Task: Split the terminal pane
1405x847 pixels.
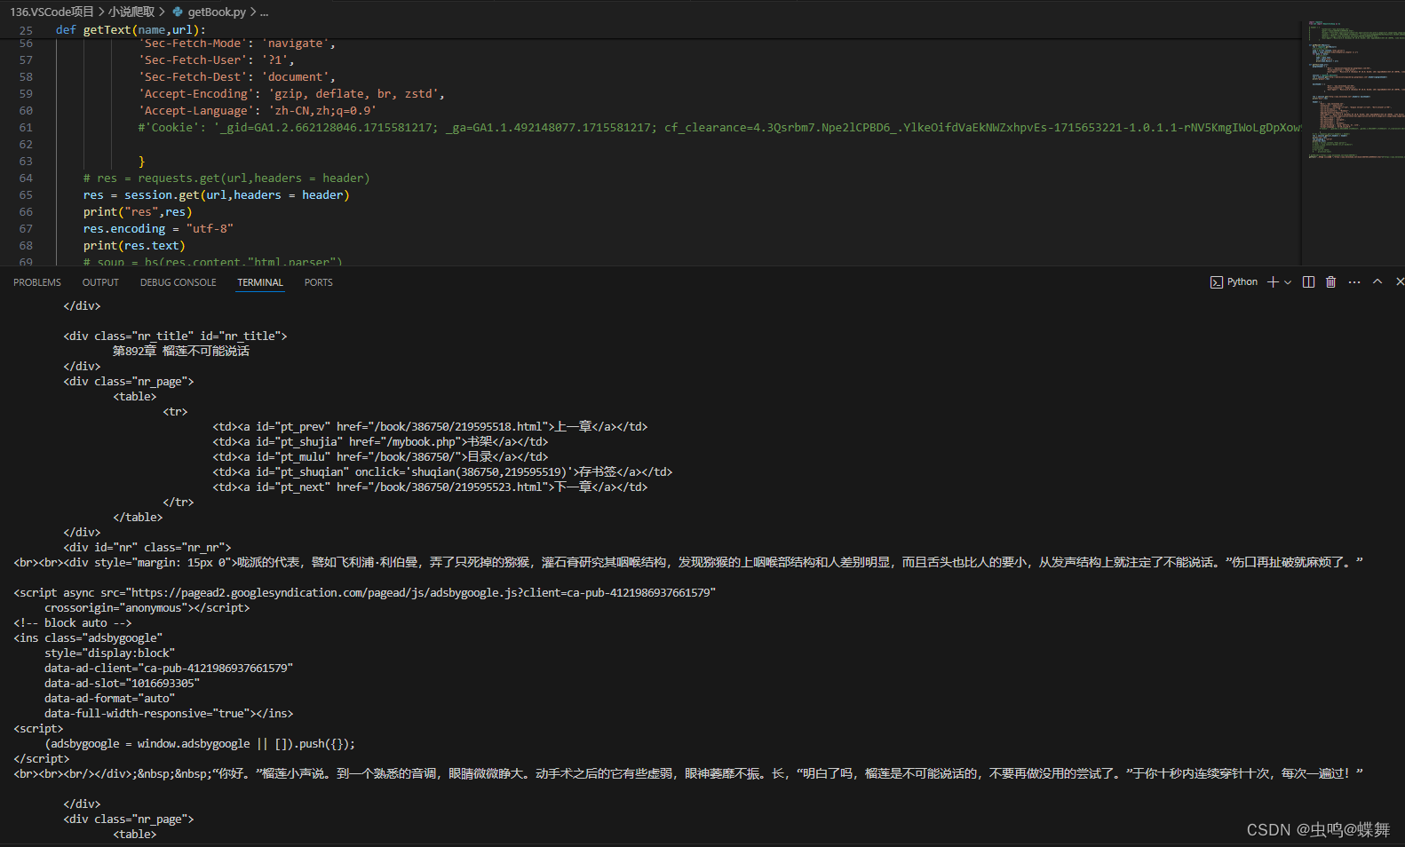Action: 1308,282
